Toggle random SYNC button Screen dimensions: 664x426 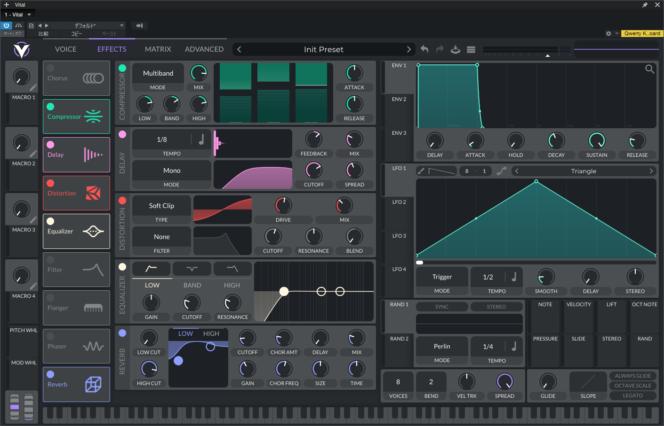point(442,307)
